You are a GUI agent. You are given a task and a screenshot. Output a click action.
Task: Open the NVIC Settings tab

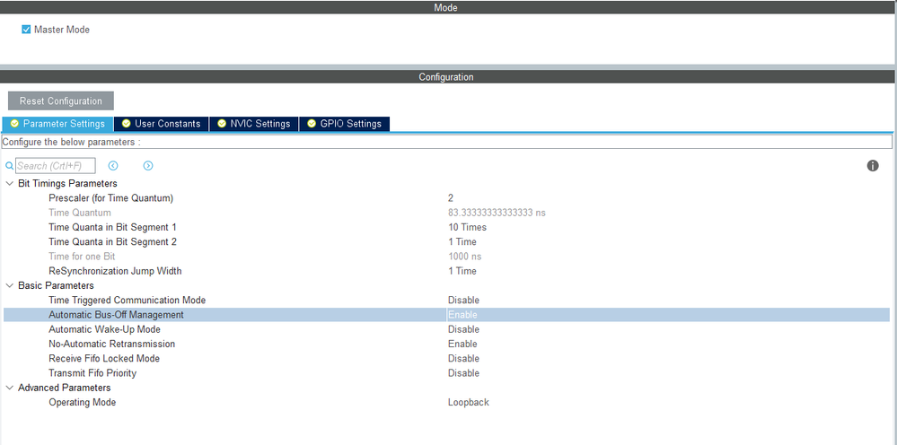click(x=254, y=124)
